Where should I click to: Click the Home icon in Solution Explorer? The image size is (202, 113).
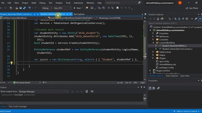158,19
